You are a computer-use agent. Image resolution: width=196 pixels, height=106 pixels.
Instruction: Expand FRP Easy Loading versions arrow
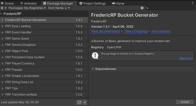[3, 26]
